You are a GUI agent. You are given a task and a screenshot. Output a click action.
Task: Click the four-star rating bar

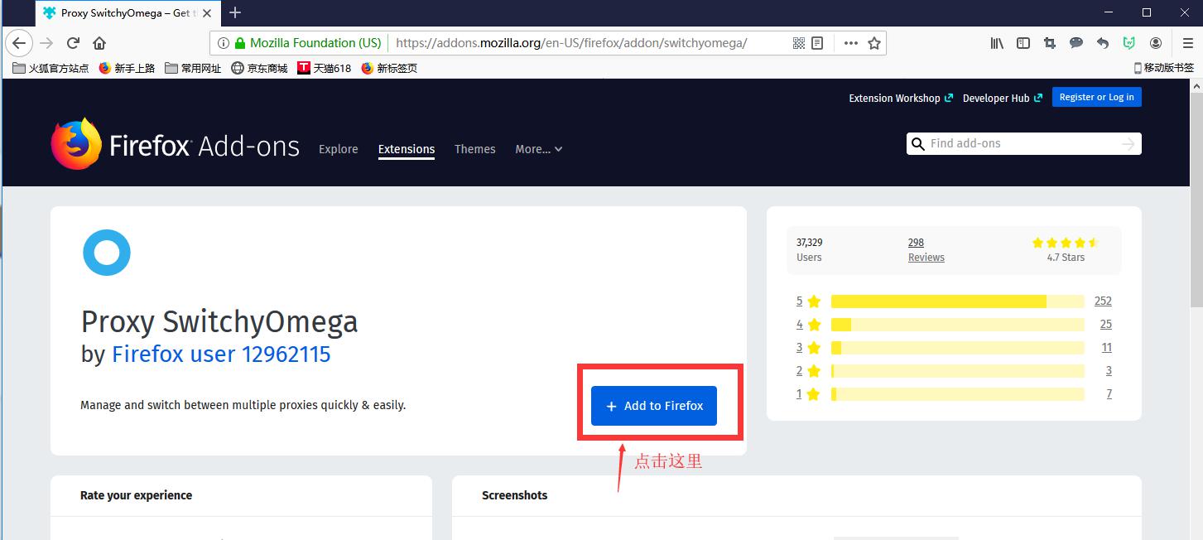coord(958,325)
